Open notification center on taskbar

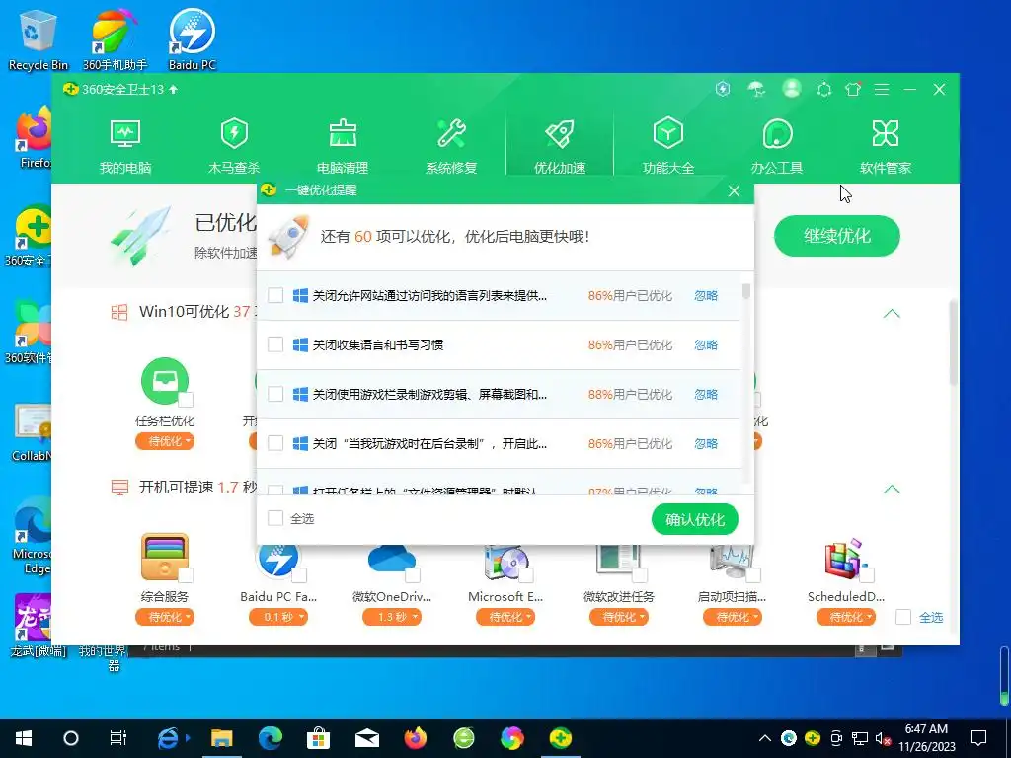click(x=978, y=738)
